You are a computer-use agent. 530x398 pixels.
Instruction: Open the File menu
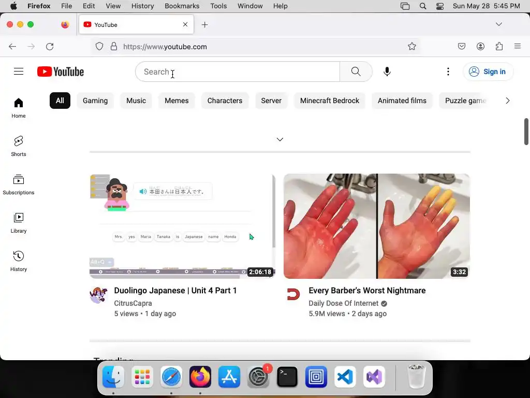click(x=66, y=6)
